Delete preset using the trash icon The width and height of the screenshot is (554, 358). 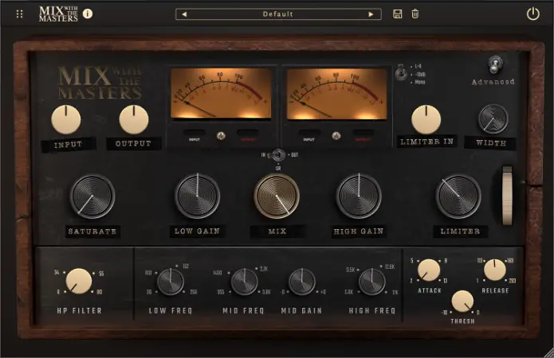(415, 14)
